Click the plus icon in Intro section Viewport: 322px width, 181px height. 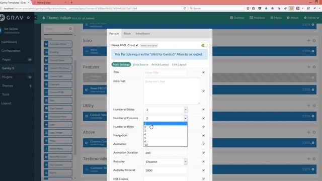pyautogui.click(x=308, y=41)
